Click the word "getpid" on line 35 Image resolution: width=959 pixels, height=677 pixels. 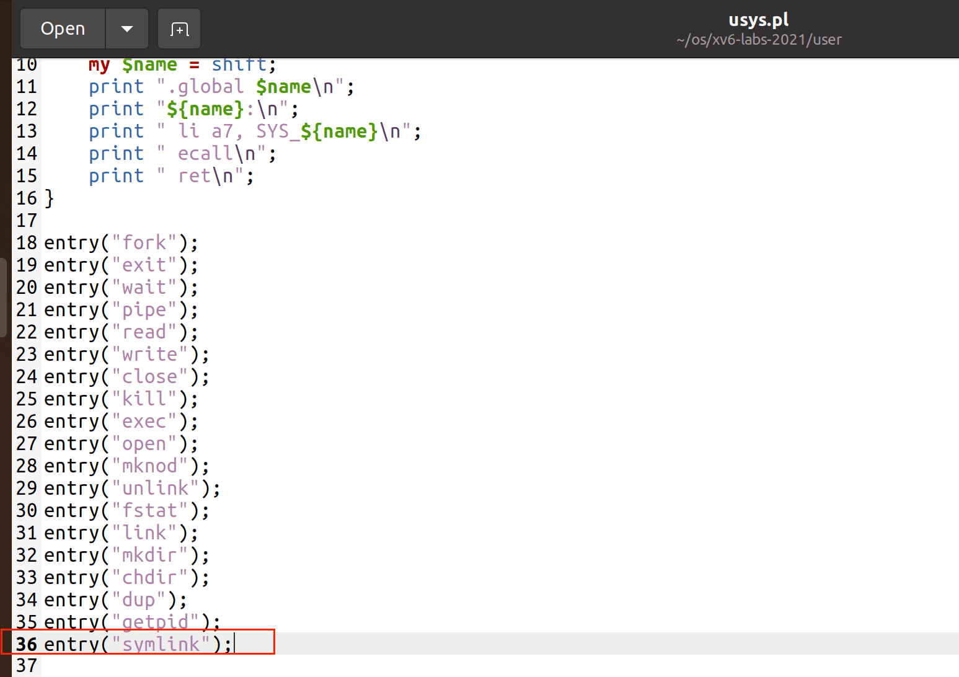point(155,621)
